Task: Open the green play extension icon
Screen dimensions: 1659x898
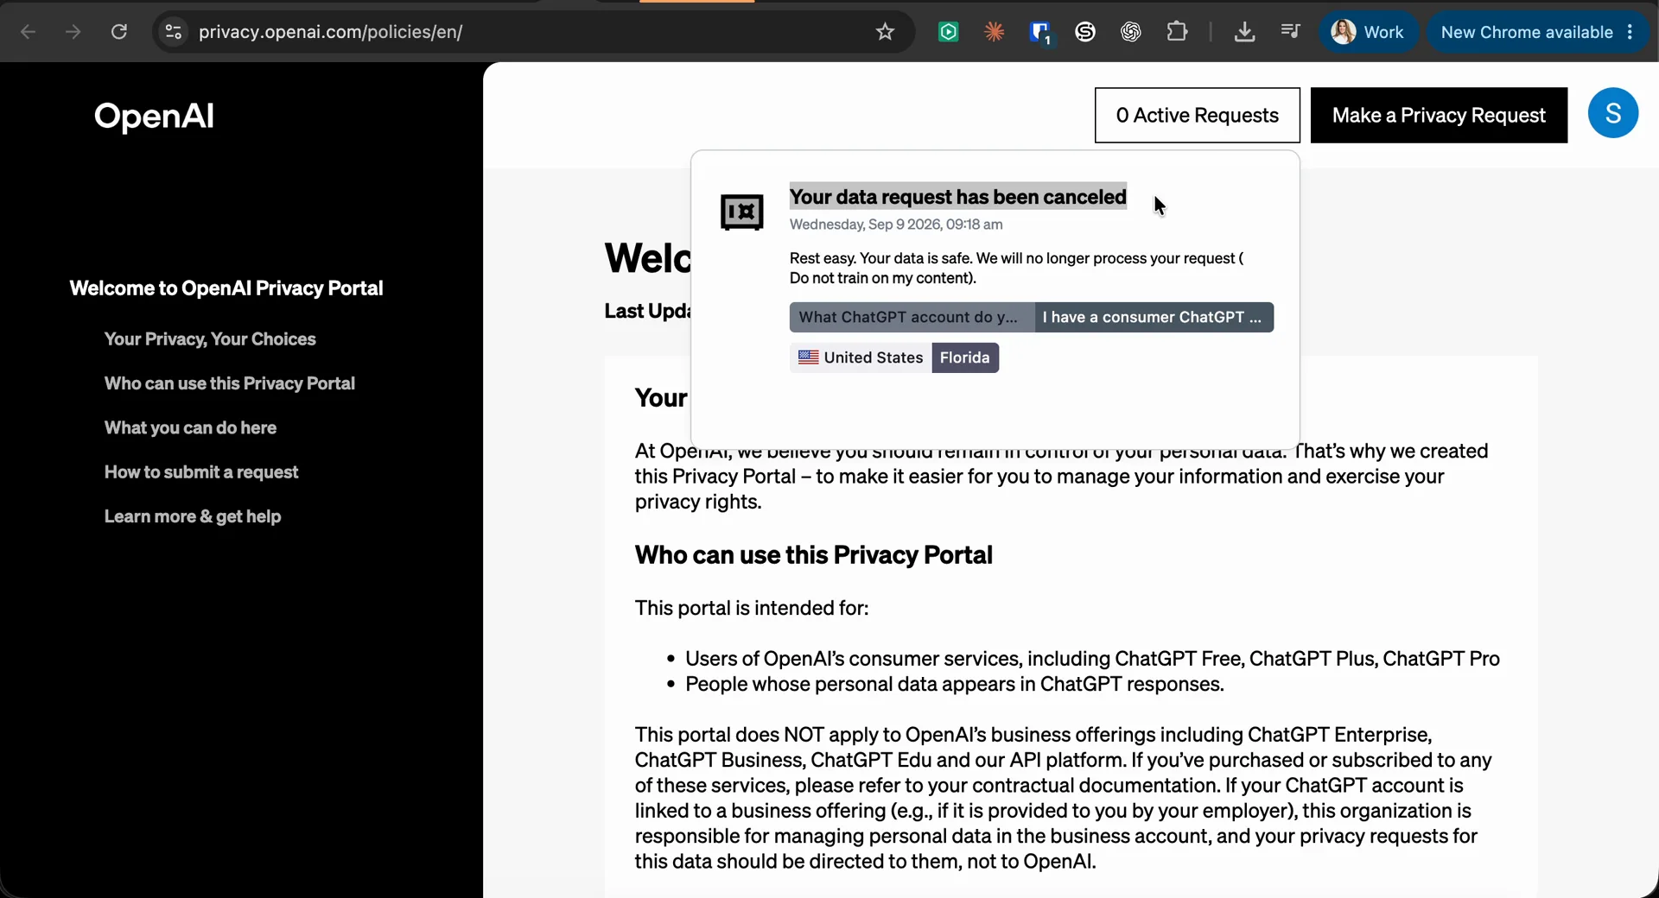Action: click(949, 32)
